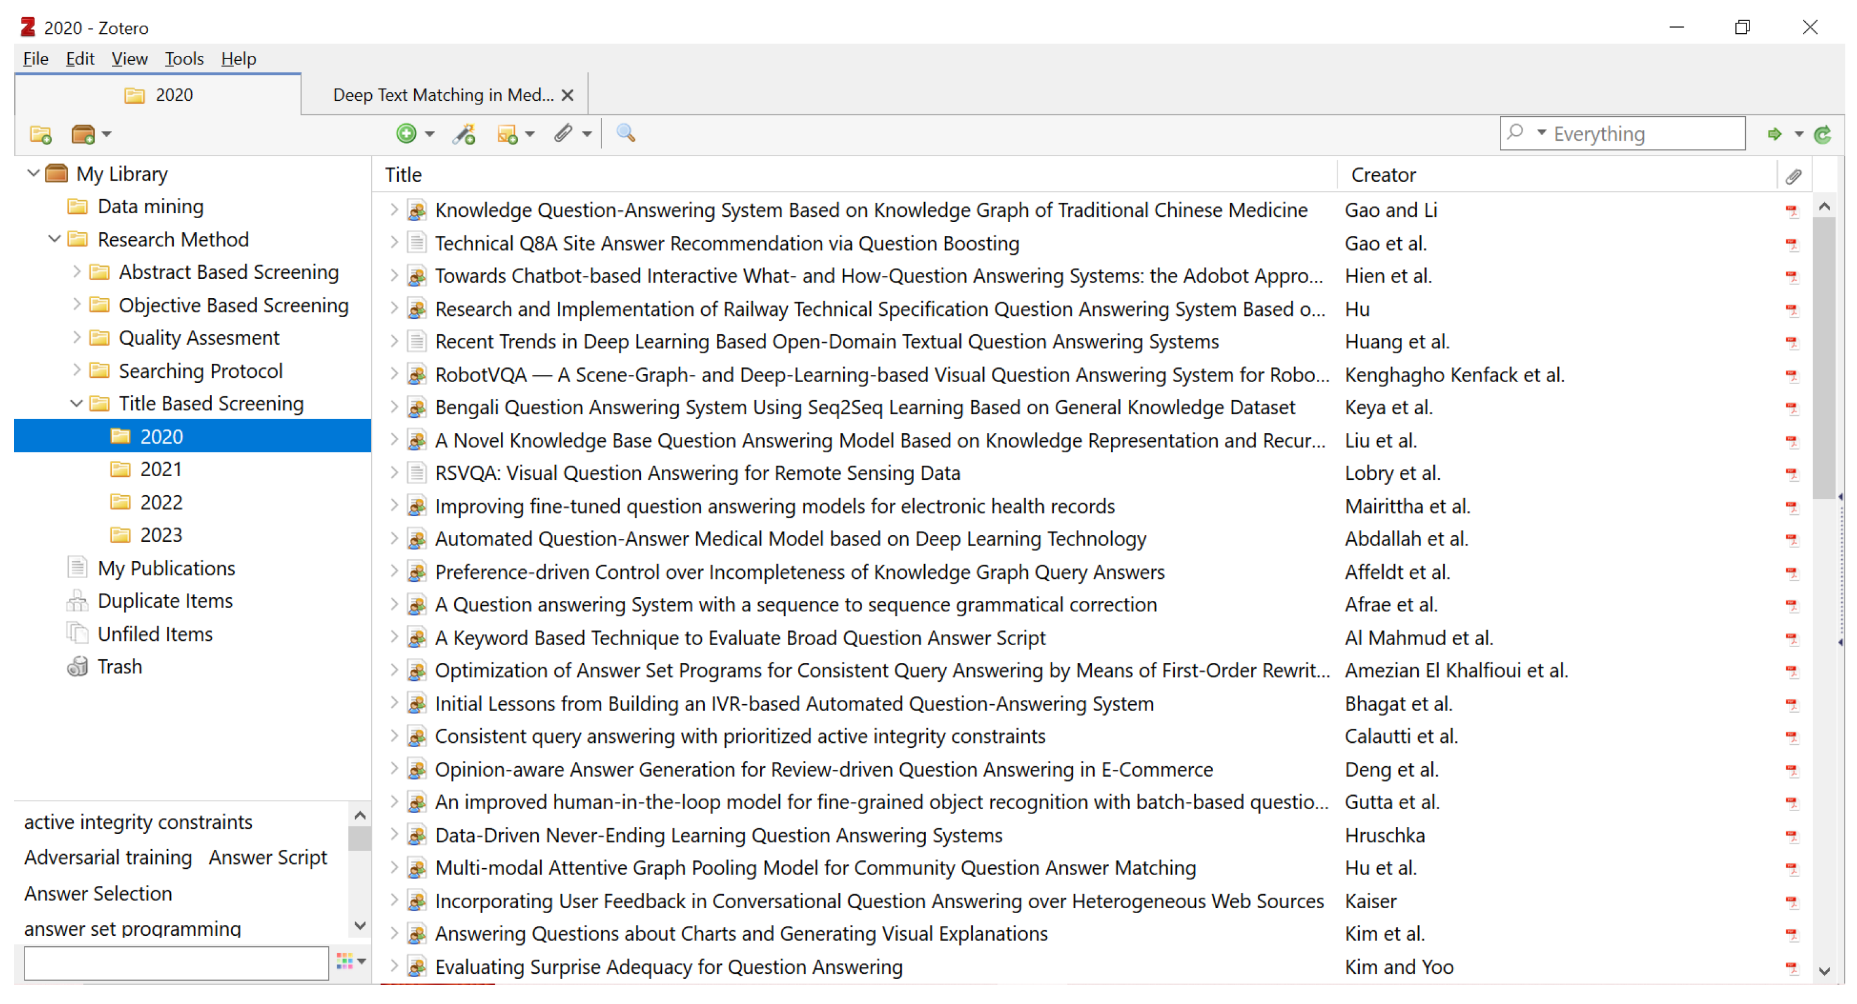Image resolution: width=1857 pixels, height=1004 pixels.
Task: Open the tag selector colored-grid menu
Action: click(x=350, y=961)
